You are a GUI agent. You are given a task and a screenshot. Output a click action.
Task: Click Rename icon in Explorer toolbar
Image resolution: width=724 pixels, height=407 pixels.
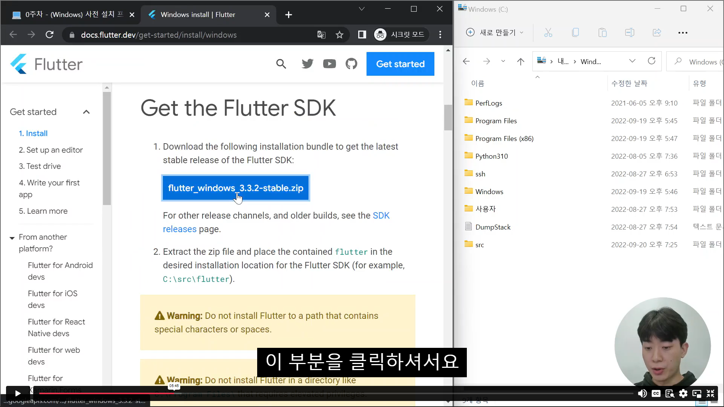630,32
